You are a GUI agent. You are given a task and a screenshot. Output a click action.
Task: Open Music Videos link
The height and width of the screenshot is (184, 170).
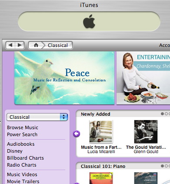[x=22, y=174]
